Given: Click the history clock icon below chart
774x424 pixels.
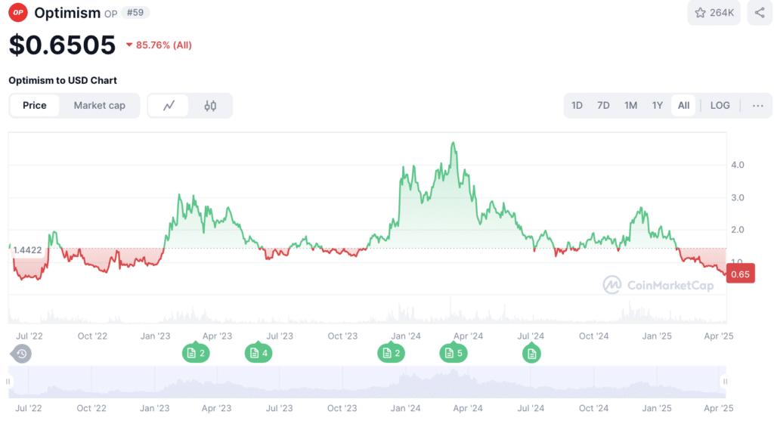Looking at the screenshot, I should [21, 354].
